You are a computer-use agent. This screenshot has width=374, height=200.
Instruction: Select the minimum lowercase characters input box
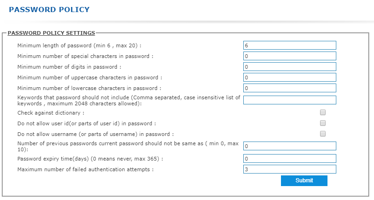289,88
